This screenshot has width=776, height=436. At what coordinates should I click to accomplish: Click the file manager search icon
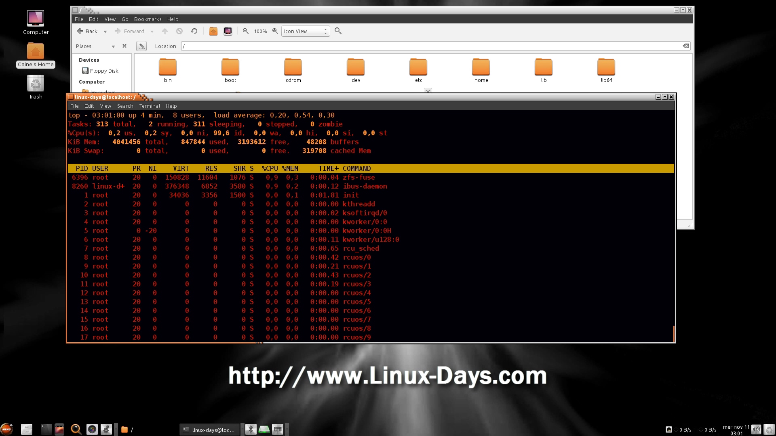coord(338,31)
